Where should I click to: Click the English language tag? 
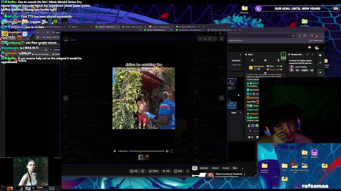(305, 70)
